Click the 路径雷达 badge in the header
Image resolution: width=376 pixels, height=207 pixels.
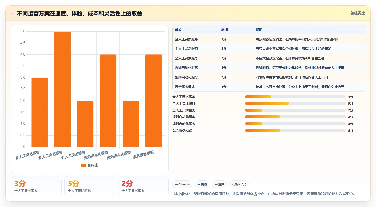357,13
